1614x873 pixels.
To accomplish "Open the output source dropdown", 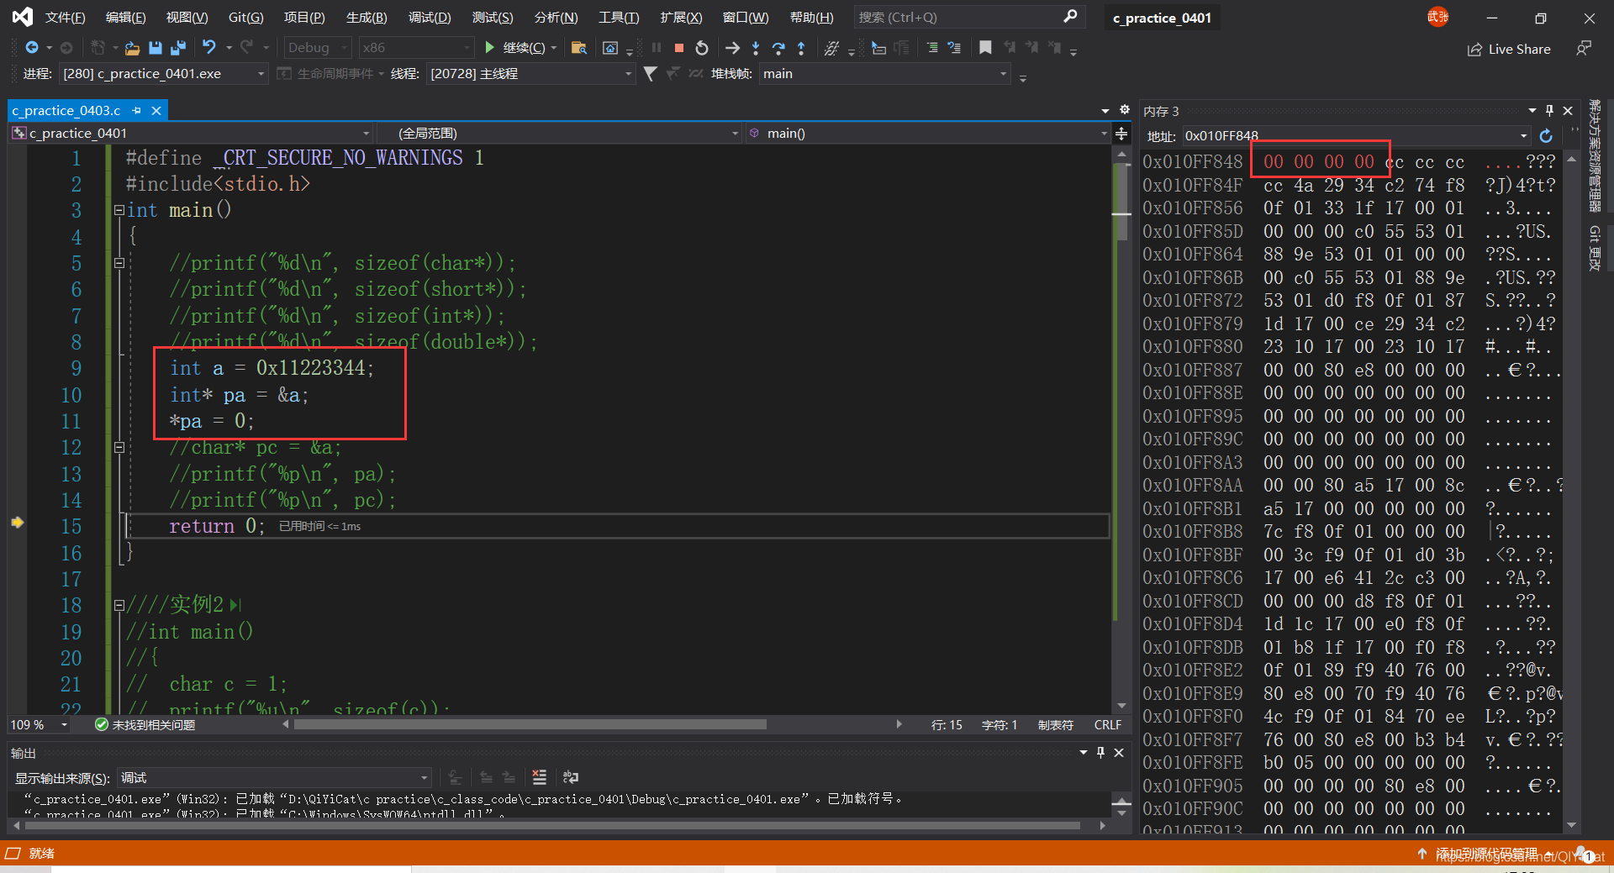I will pyautogui.click(x=274, y=778).
